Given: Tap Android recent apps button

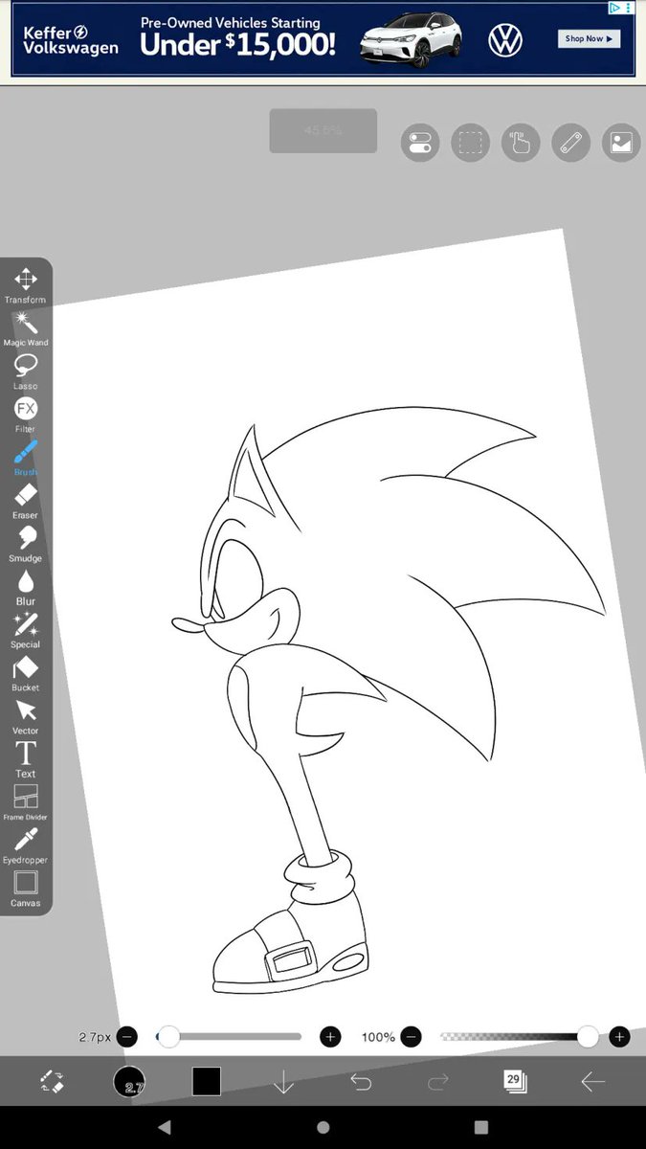Looking at the screenshot, I should (x=481, y=1127).
